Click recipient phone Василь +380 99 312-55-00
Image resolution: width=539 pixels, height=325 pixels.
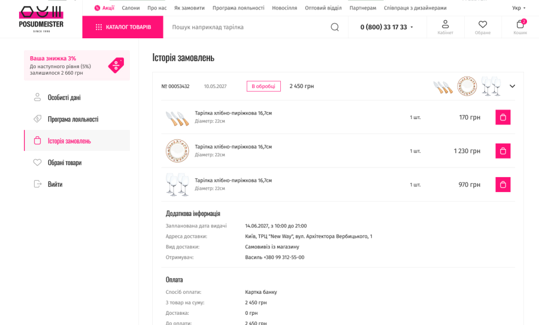pos(275,257)
